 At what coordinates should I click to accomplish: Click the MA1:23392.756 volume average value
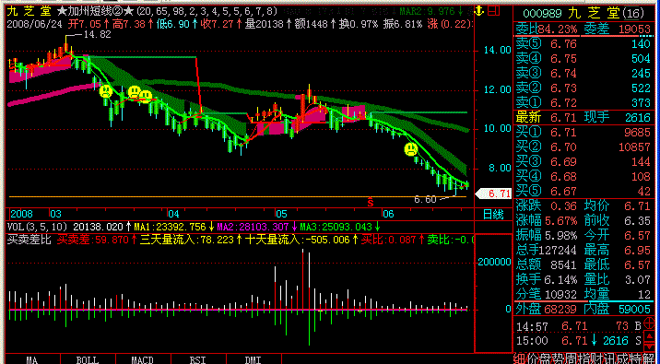tap(171, 227)
